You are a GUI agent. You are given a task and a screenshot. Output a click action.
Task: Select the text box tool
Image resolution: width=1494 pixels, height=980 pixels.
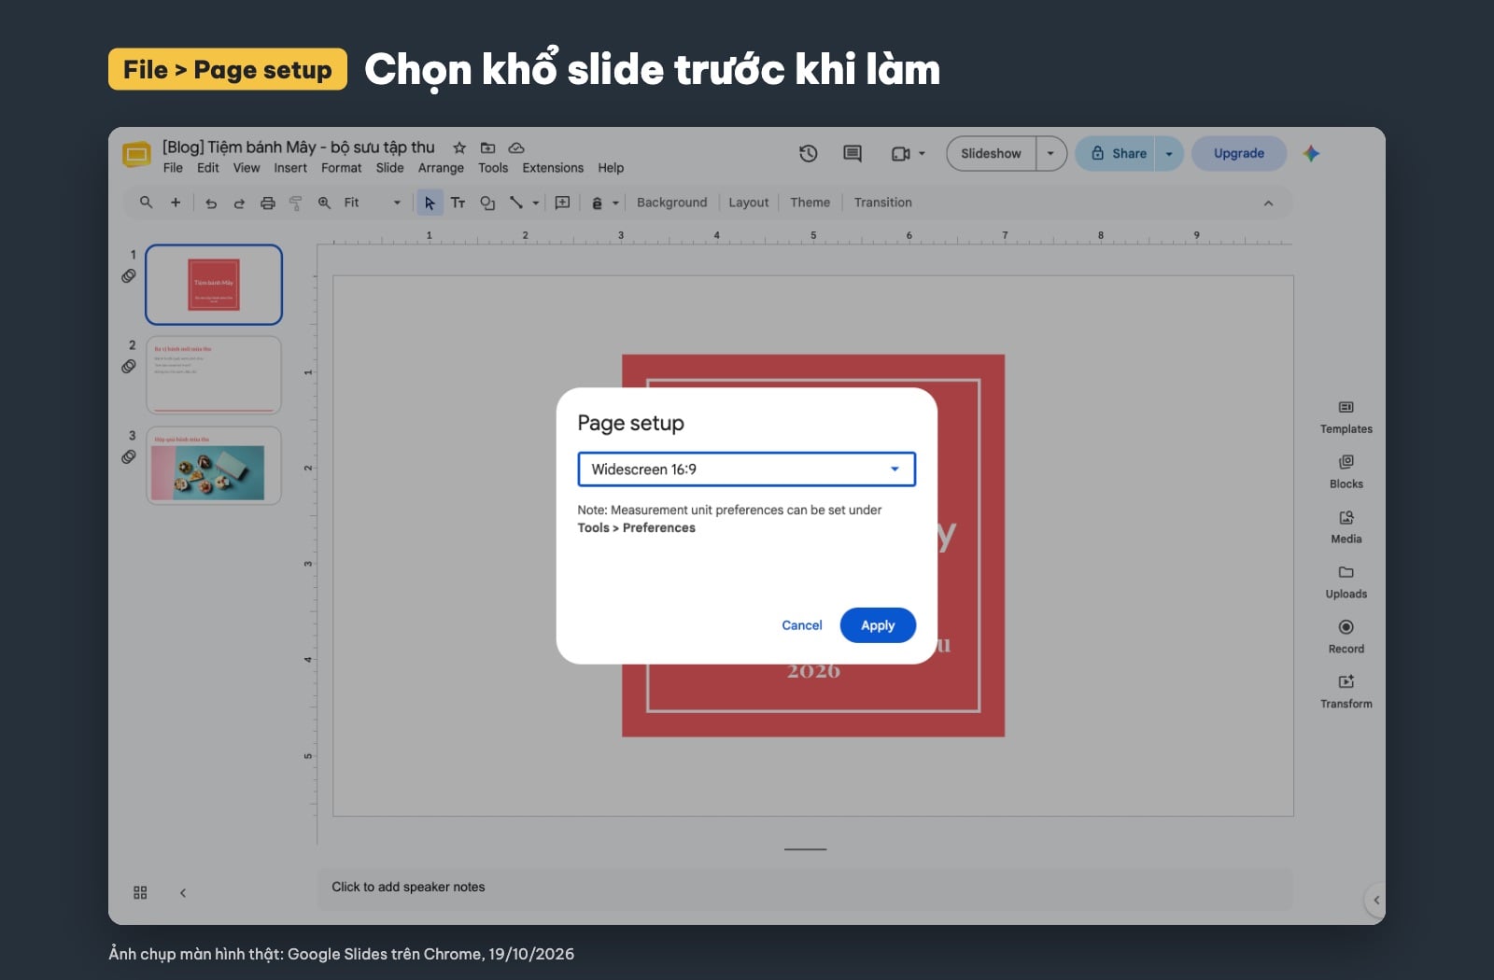click(x=458, y=203)
